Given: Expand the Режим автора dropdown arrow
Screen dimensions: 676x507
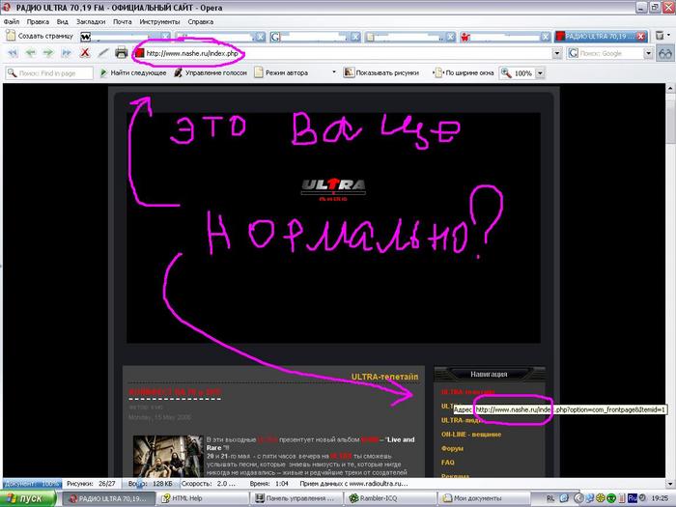Looking at the screenshot, I should (334, 72).
